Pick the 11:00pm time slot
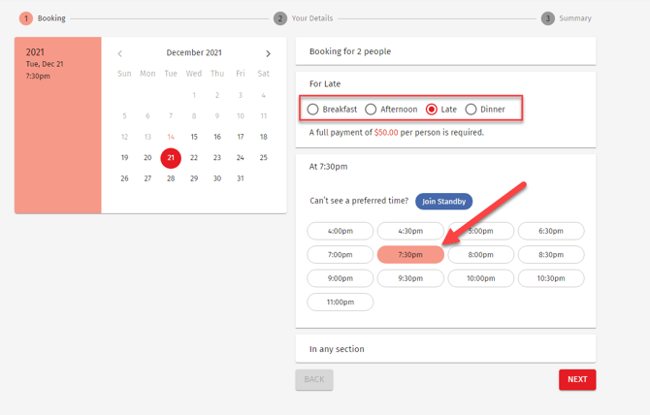Screen dimensions: 650x415 pyautogui.click(x=341, y=302)
